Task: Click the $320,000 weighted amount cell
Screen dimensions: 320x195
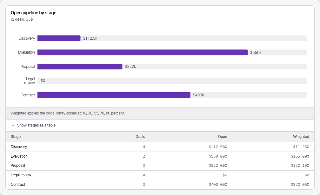Action: [x=300, y=185]
